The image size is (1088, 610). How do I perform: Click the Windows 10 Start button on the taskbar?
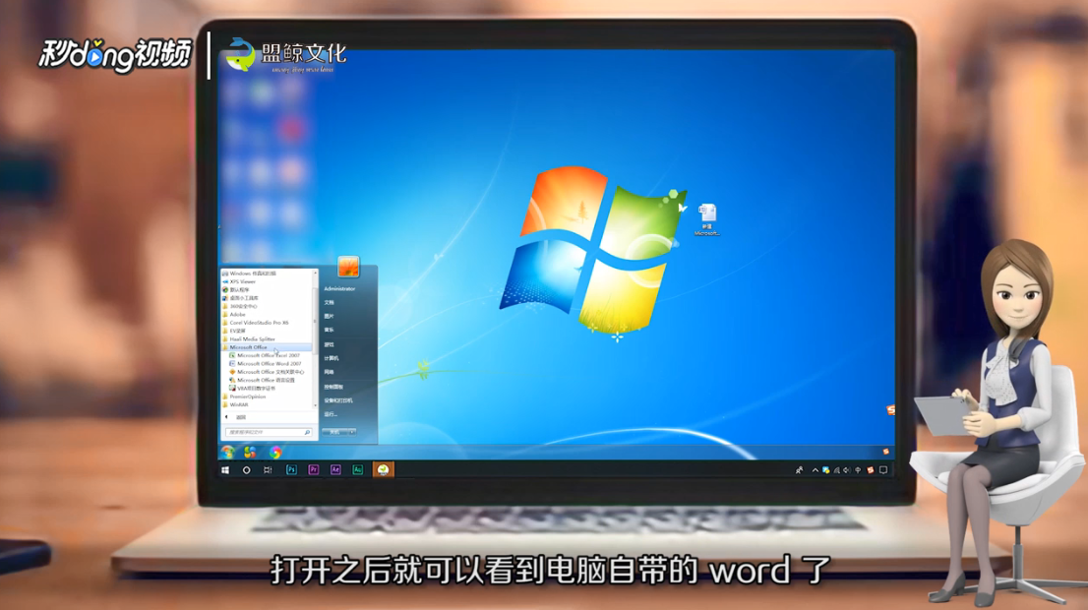coord(225,470)
